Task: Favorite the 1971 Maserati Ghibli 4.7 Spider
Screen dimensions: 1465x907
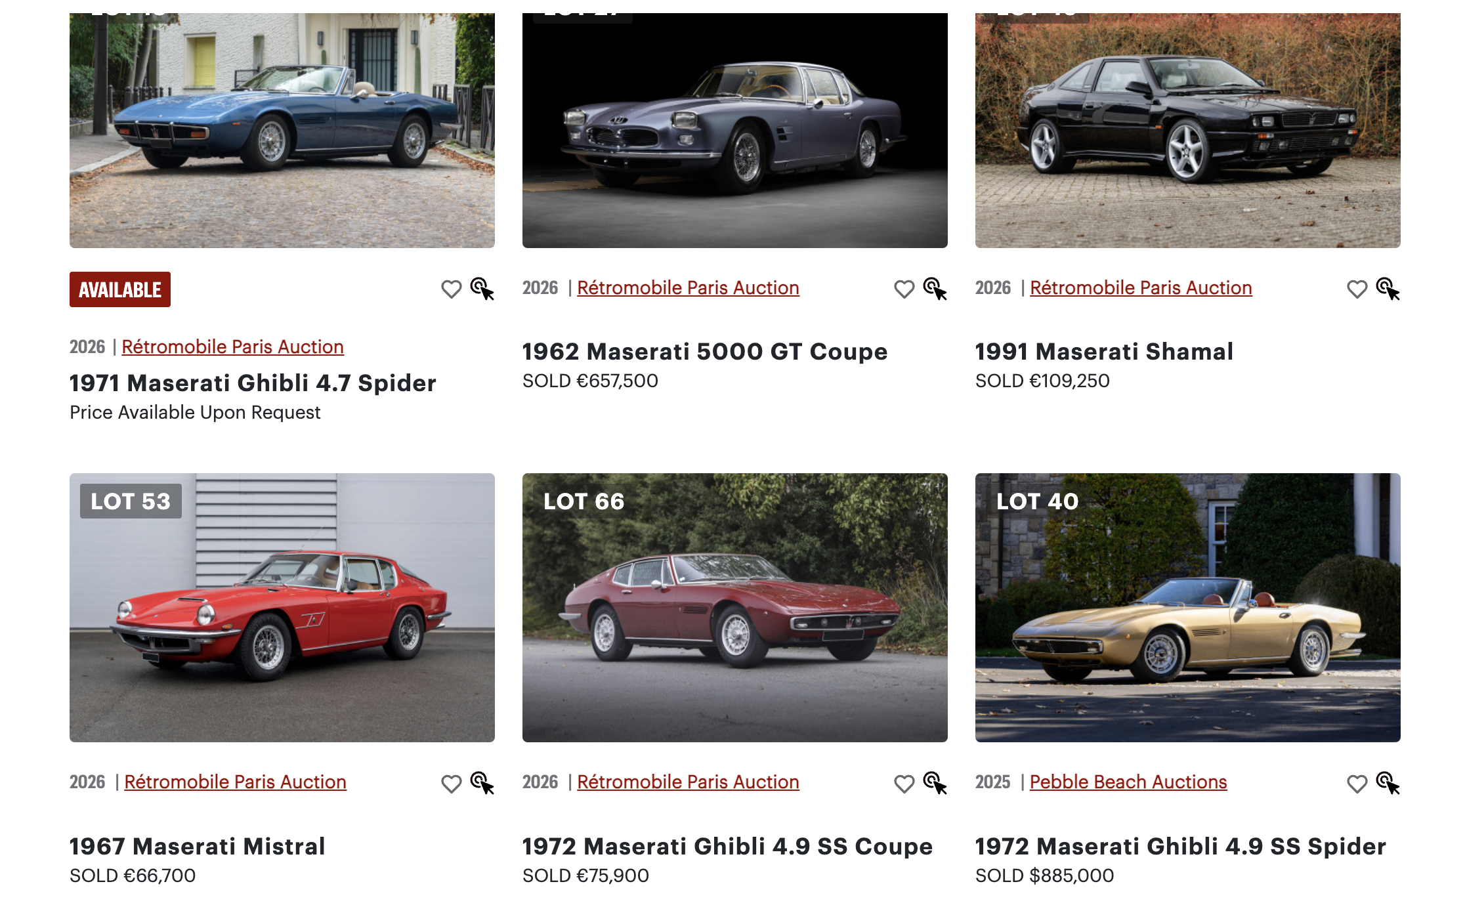Action: pyautogui.click(x=451, y=289)
